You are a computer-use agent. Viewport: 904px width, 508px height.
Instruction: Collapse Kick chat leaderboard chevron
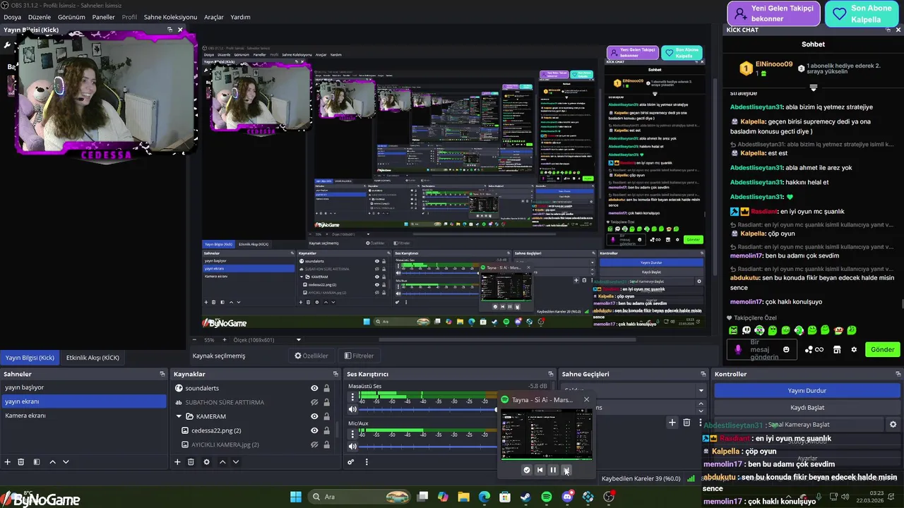(813, 88)
